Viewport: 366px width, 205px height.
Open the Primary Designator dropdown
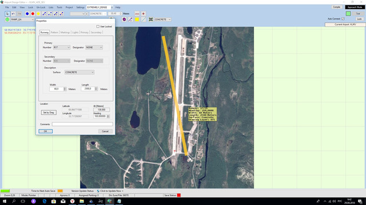point(94,47)
